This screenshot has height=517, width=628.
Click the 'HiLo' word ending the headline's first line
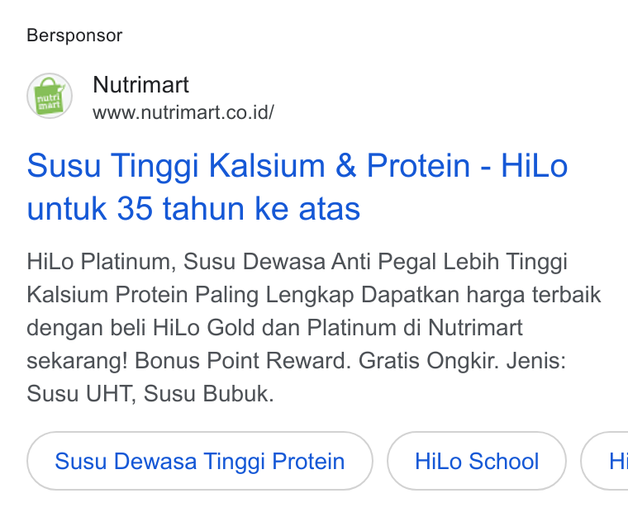click(x=535, y=165)
